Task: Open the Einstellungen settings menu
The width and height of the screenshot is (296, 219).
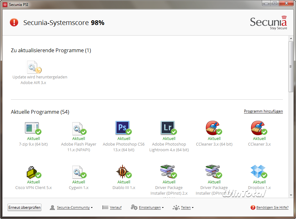Action: click(150, 207)
